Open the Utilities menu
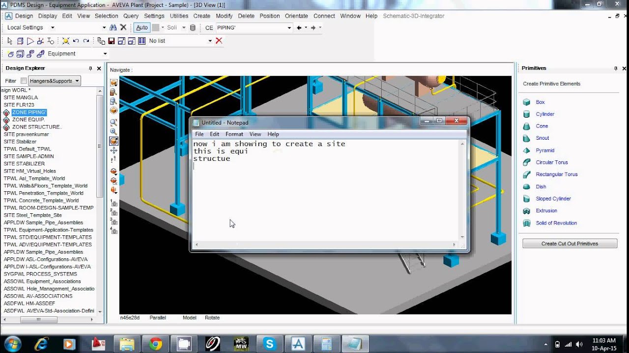This screenshot has width=629, height=353. pyautogui.click(x=179, y=16)
